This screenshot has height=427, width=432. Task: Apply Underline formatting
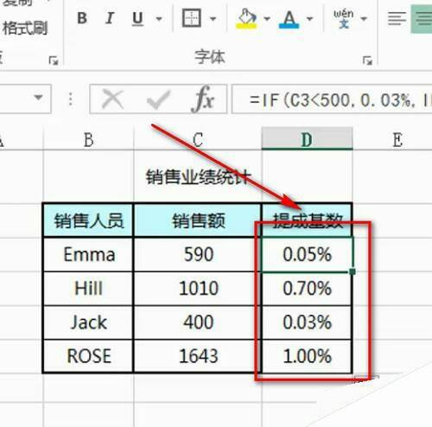click(137, 19)
